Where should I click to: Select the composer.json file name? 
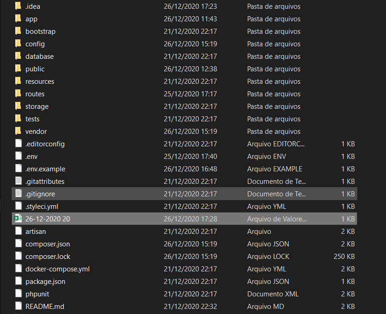(48, 244)
